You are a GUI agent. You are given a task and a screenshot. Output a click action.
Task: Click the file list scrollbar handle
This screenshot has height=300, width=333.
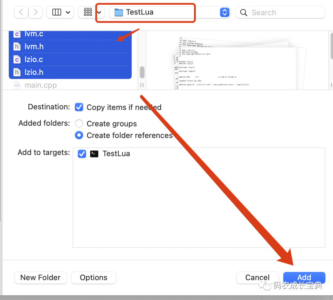pyautogui.click(x=142, y=73)
